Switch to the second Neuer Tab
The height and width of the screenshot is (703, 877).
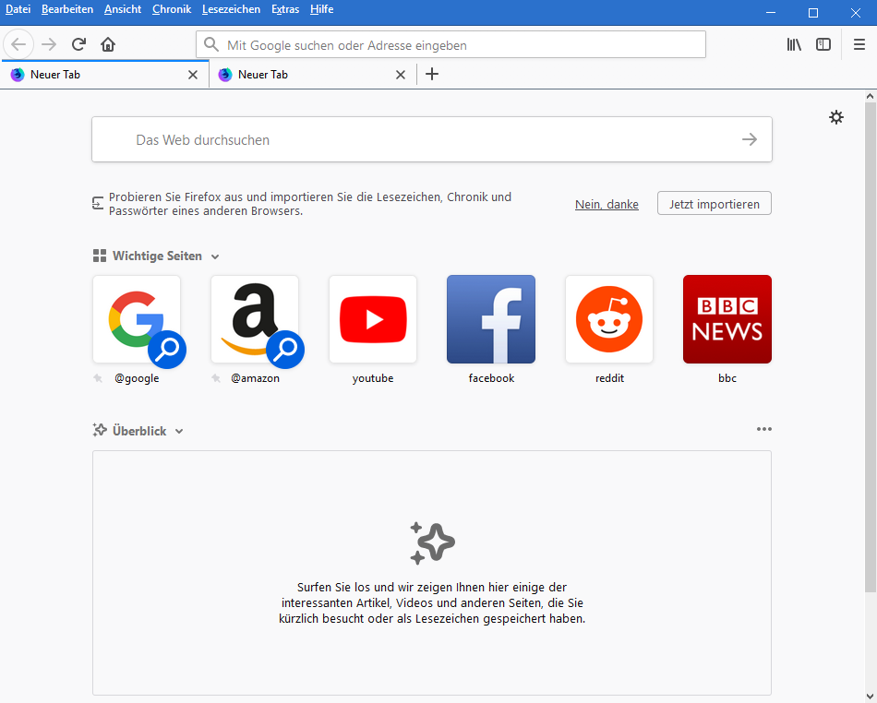click(313, 75)
